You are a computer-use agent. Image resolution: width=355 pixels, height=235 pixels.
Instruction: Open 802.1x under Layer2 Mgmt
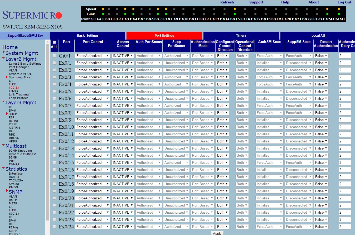[14, 88]
